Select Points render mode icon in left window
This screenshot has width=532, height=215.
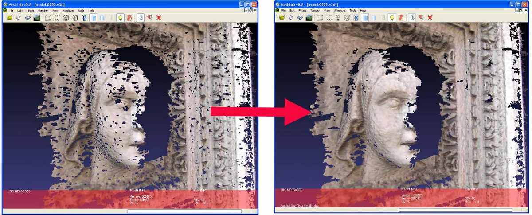click(x=57, y=17)
